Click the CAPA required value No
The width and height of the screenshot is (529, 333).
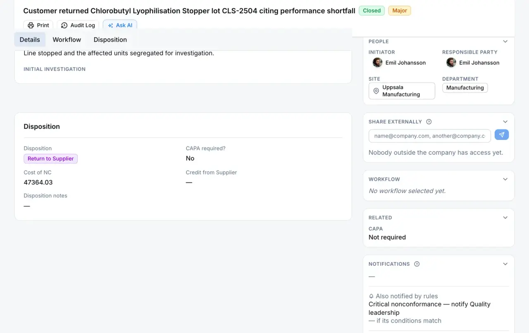[190, 158]
